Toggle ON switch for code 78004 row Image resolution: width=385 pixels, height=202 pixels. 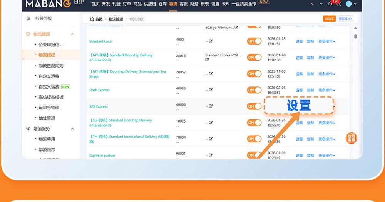coord(254,139)
